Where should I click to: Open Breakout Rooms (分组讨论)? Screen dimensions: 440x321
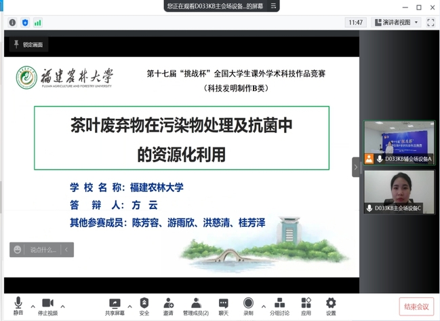pos(279,304)
